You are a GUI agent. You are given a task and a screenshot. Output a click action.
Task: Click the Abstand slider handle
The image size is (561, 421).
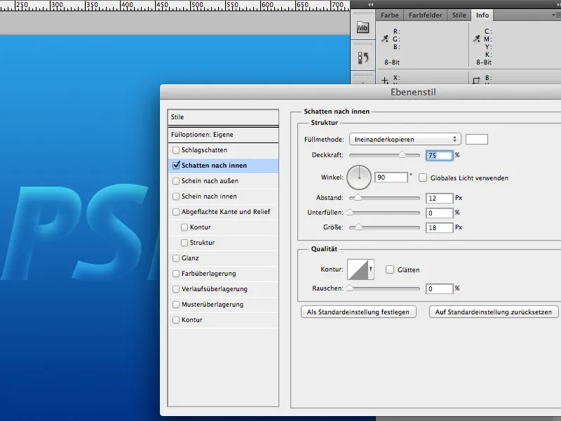(358, 198)
